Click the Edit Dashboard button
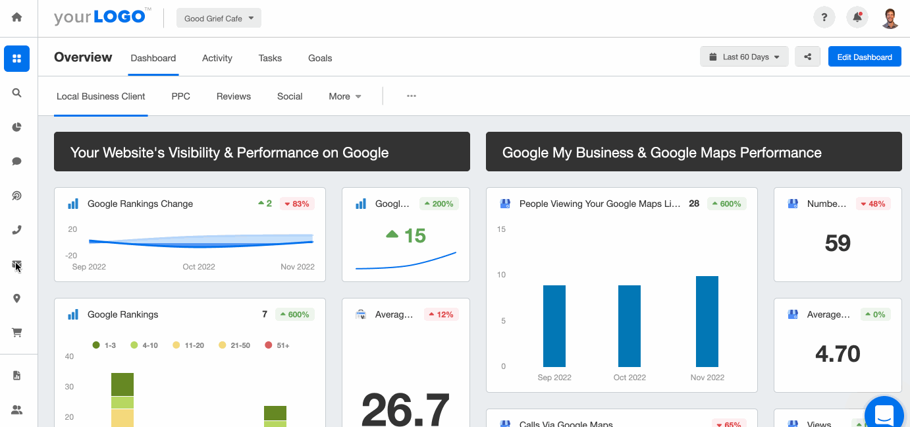The height and width of the screenshot is (427, 910). pyautogui.click(x=865, y=57)
